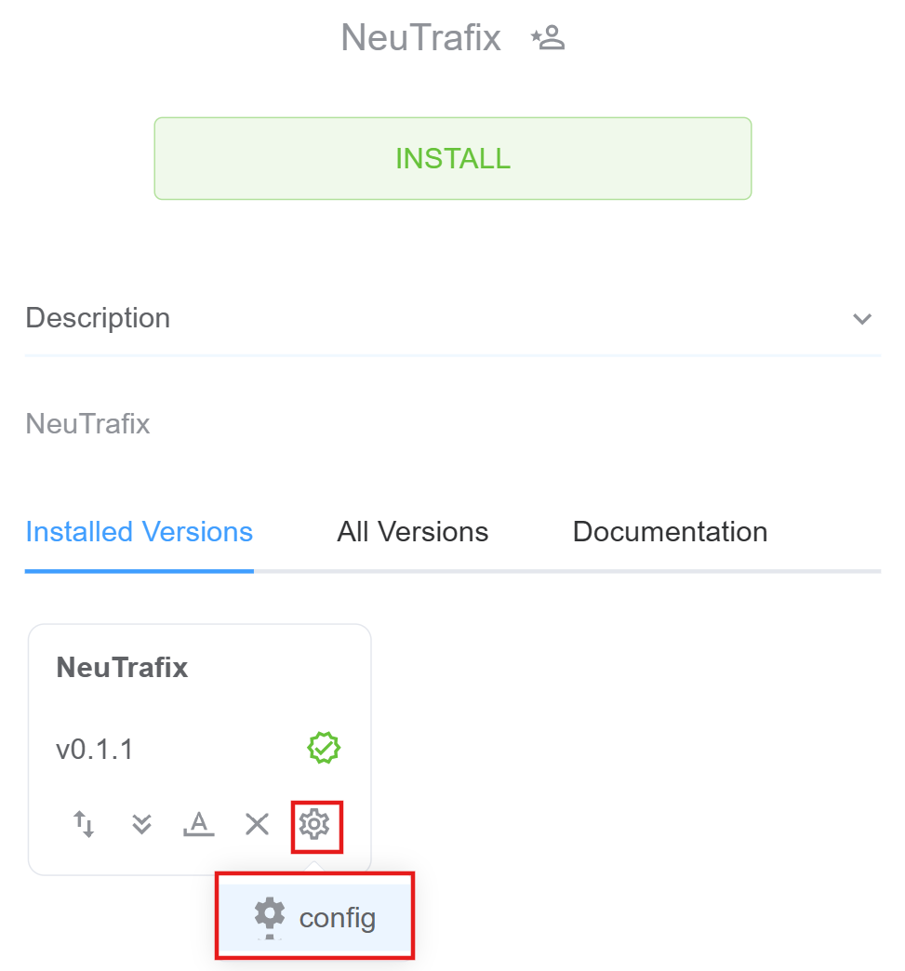Click the star-person icon beside NeuTrafix title
This screenshot has height=971, width=905.
[x=549, y=38]
